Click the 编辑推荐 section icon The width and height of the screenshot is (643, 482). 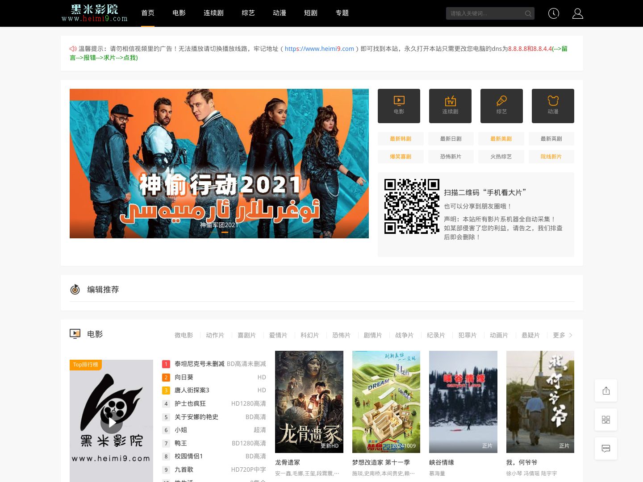tap(75, 289)
